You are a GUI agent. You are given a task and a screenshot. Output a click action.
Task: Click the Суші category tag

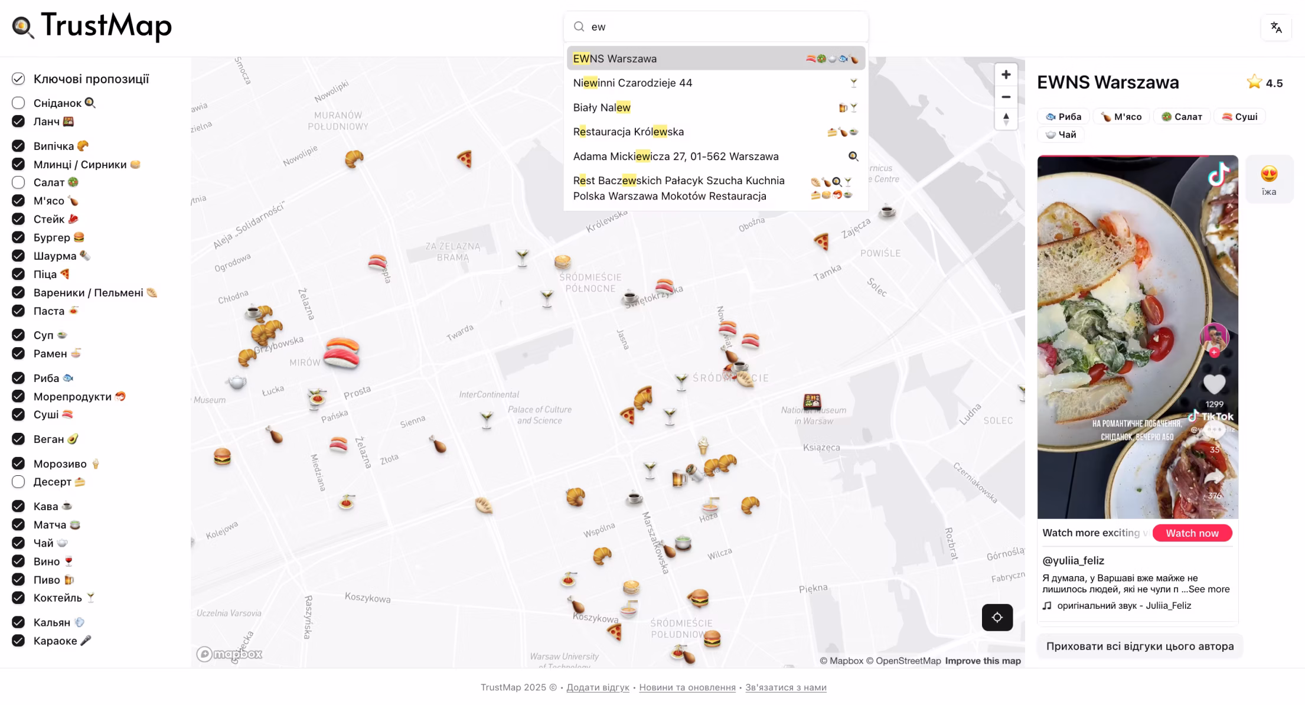1239,116
